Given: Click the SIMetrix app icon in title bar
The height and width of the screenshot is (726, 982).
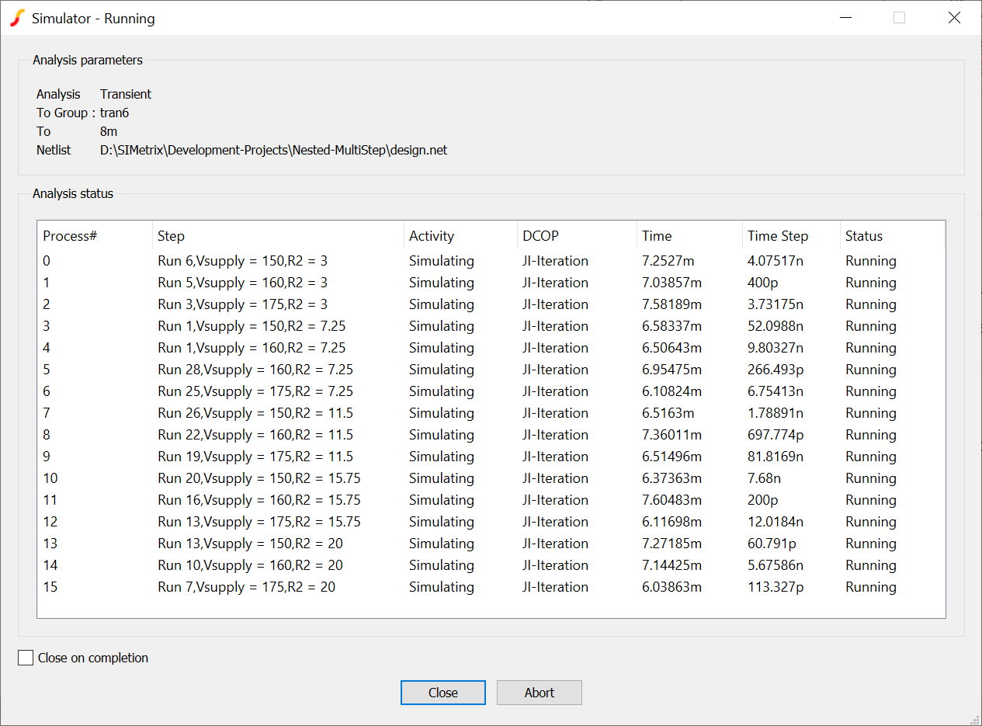Looking at the screenshot, I should click(17, 18).
